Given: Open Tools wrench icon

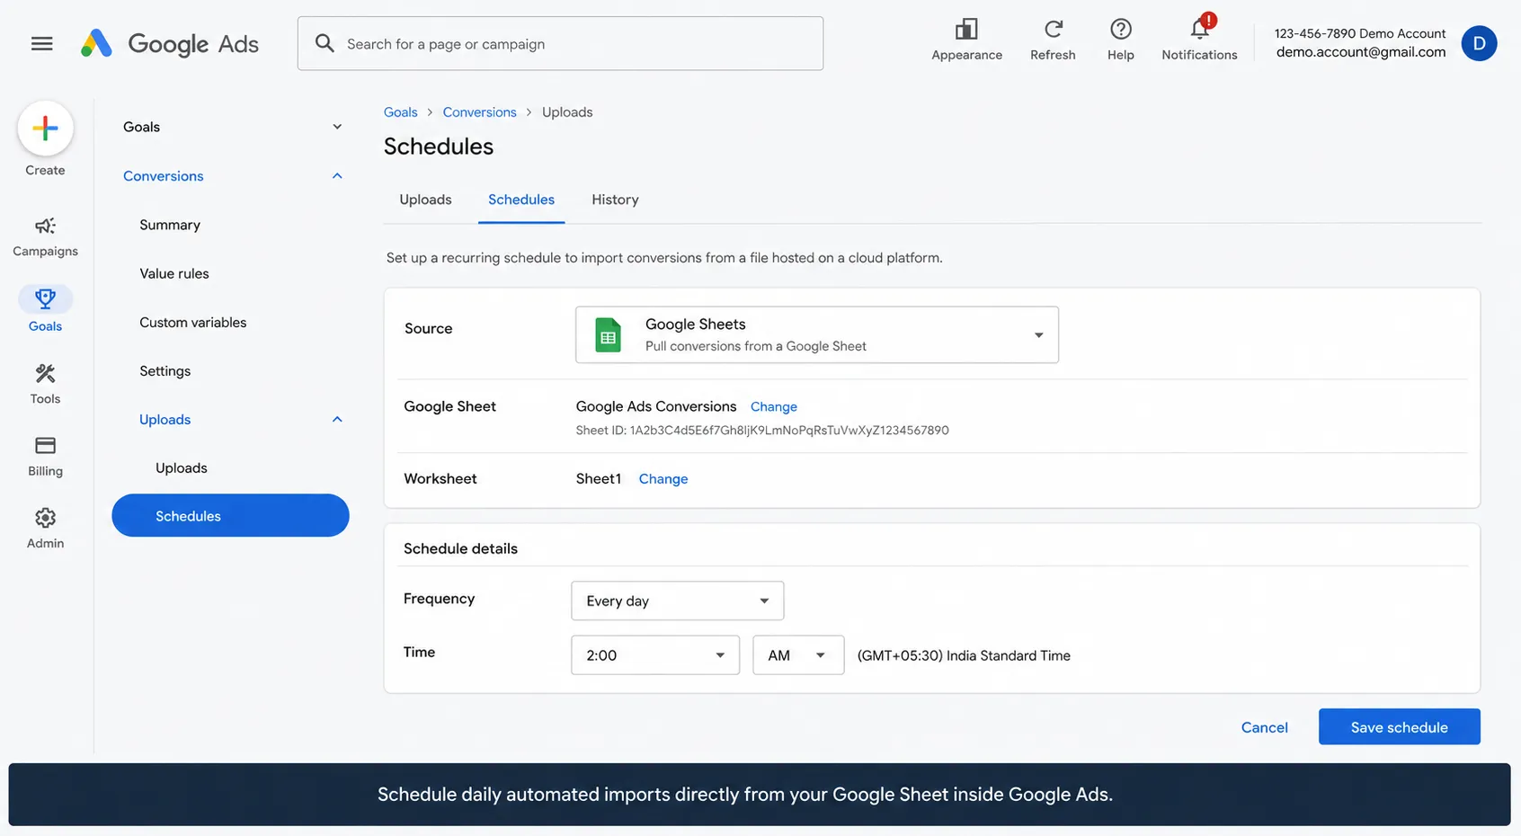Looking at the screenshot, I should [x=45, y=373].
